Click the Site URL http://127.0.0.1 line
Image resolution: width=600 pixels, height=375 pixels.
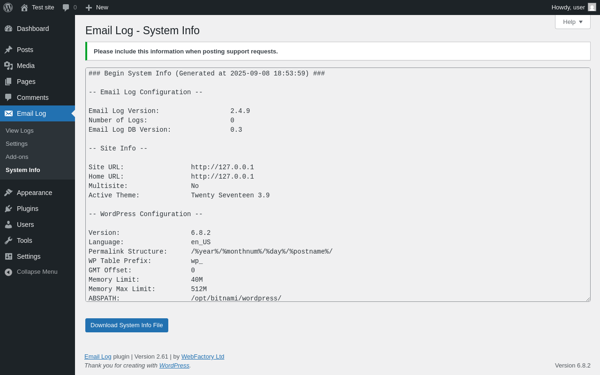click(171, 167)
